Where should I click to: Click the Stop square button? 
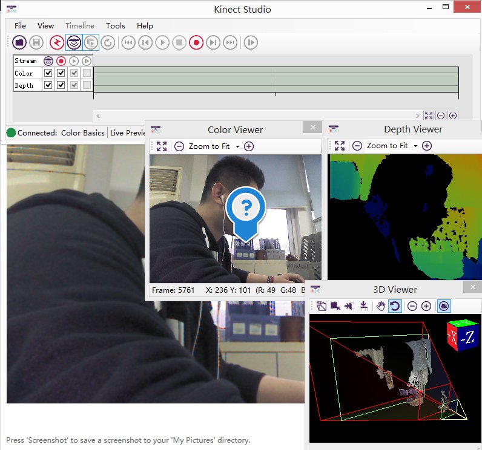point(179,42)
